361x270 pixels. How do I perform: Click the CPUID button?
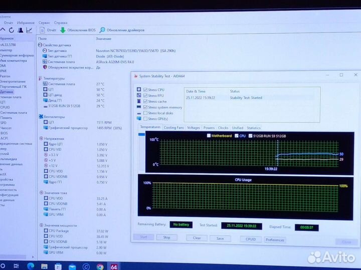pos(251,239)
